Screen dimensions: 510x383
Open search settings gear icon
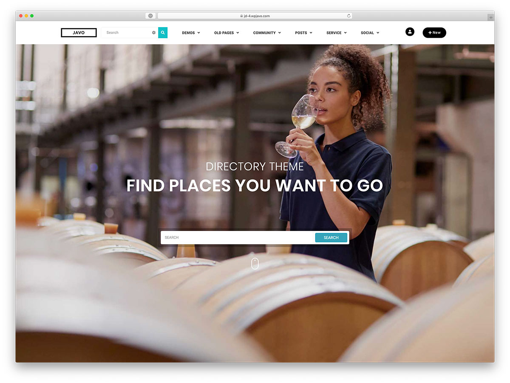(x=154, y=33)
